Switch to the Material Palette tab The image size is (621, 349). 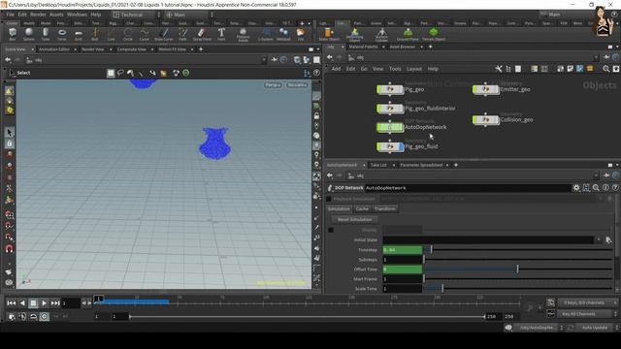363,47
